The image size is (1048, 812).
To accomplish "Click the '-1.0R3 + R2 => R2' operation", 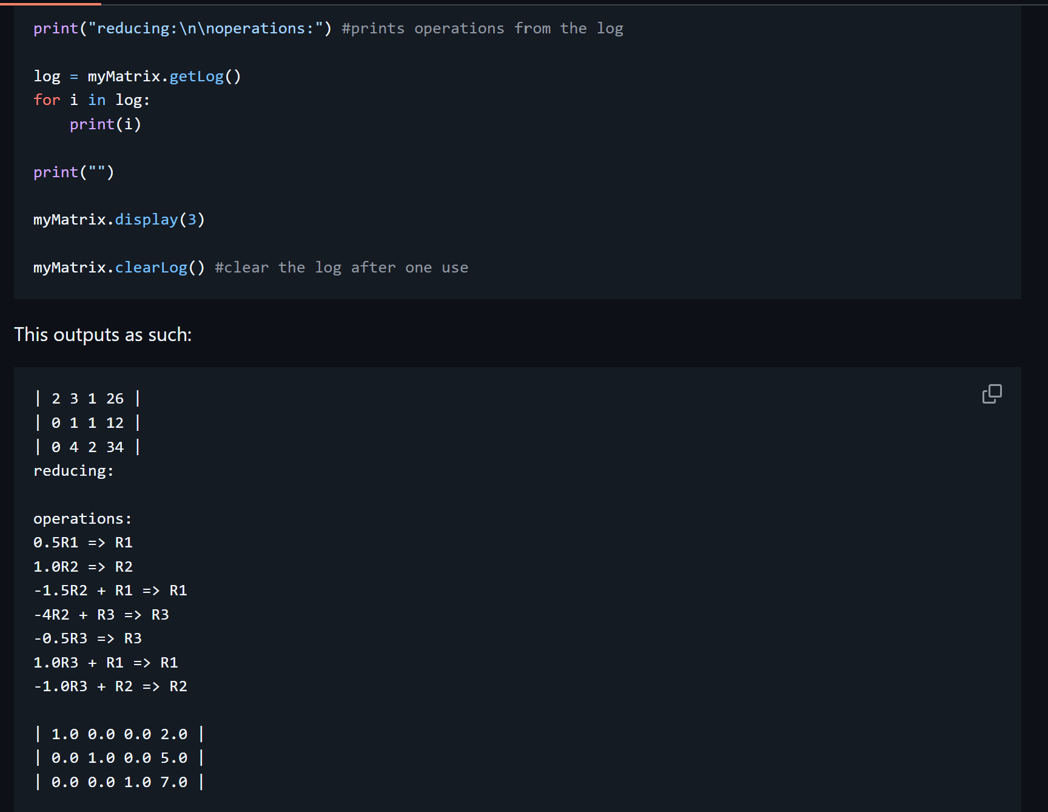I will (x=110, y=686).
